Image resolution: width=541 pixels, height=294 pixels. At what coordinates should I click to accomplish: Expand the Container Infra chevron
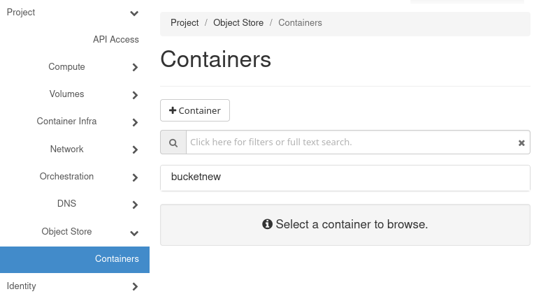tap(135, 122)
